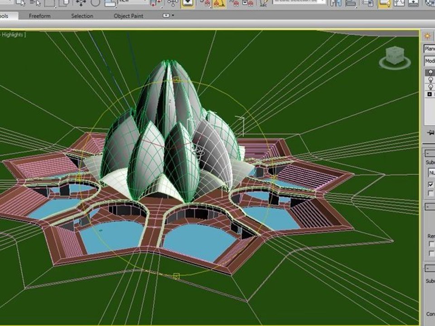Uncheck the checked box below NU dropdown

point(430,184)
